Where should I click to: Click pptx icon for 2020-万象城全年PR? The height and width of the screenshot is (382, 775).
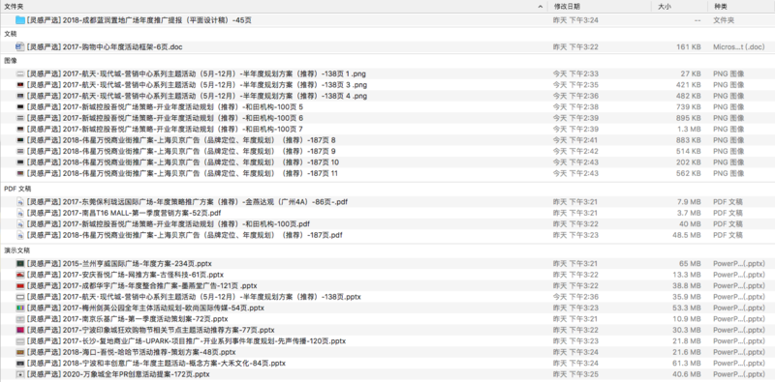point(20,374)
